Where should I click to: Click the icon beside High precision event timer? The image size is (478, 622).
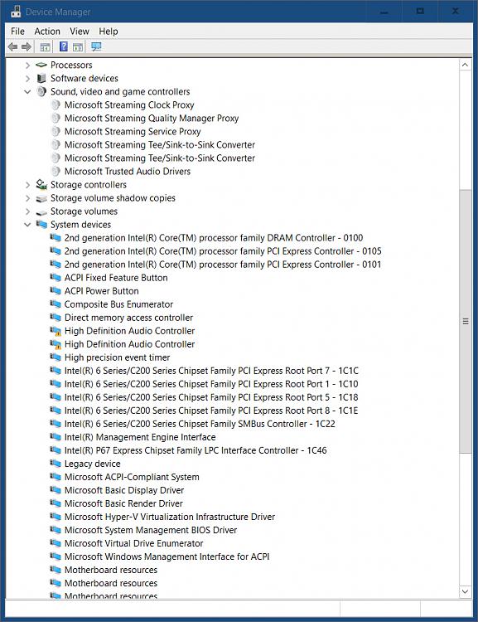tap(56, 357)
